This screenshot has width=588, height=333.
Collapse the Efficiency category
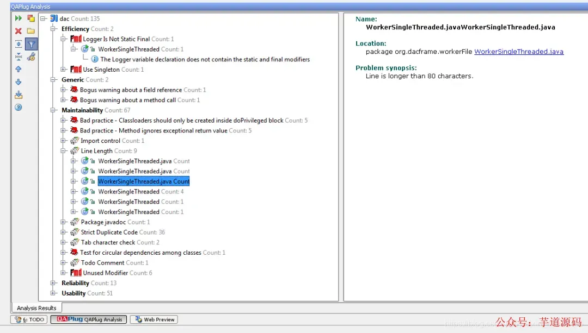(x=53, y=28)
